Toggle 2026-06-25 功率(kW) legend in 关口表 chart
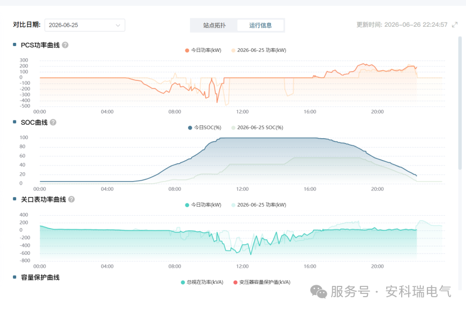Image resolution: width=466 pixels, height=310 pixels. (259, 205)
